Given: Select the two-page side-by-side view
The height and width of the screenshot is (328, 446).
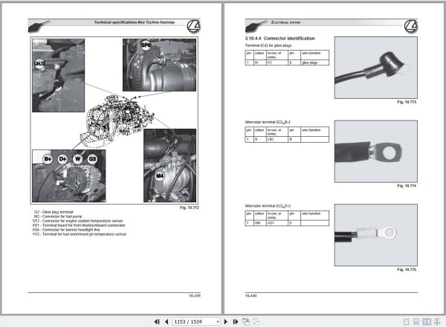Looking at the screenshot, I should click(427, 322).
